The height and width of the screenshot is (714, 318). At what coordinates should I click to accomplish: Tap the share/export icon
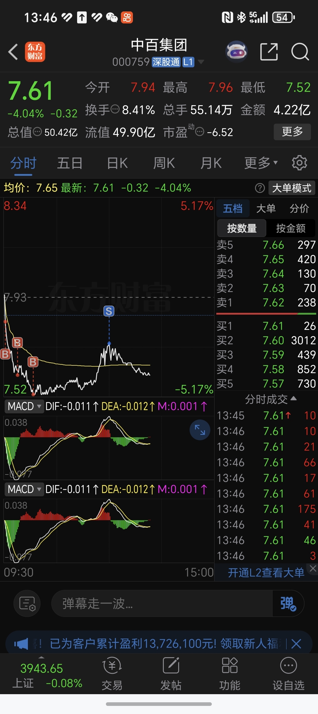pos(269,52)
